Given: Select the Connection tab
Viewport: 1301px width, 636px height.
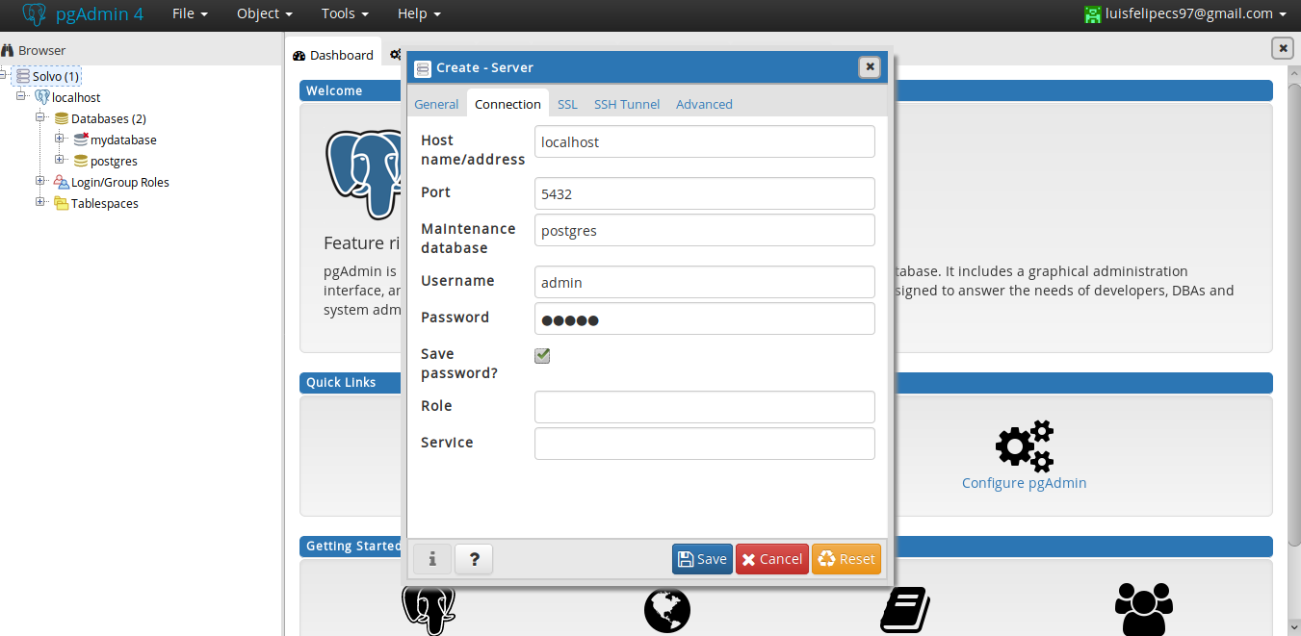Looking at the screenshot, I should click(507, 104).
